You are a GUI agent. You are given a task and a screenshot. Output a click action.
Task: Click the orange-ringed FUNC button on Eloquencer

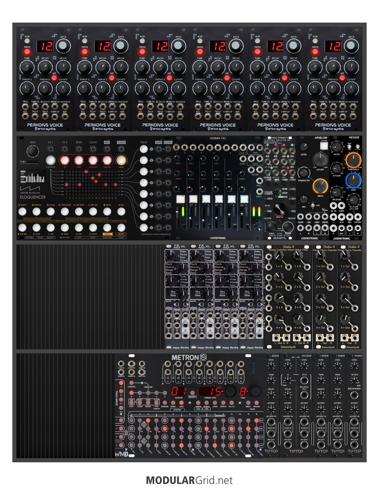(121, 160)
